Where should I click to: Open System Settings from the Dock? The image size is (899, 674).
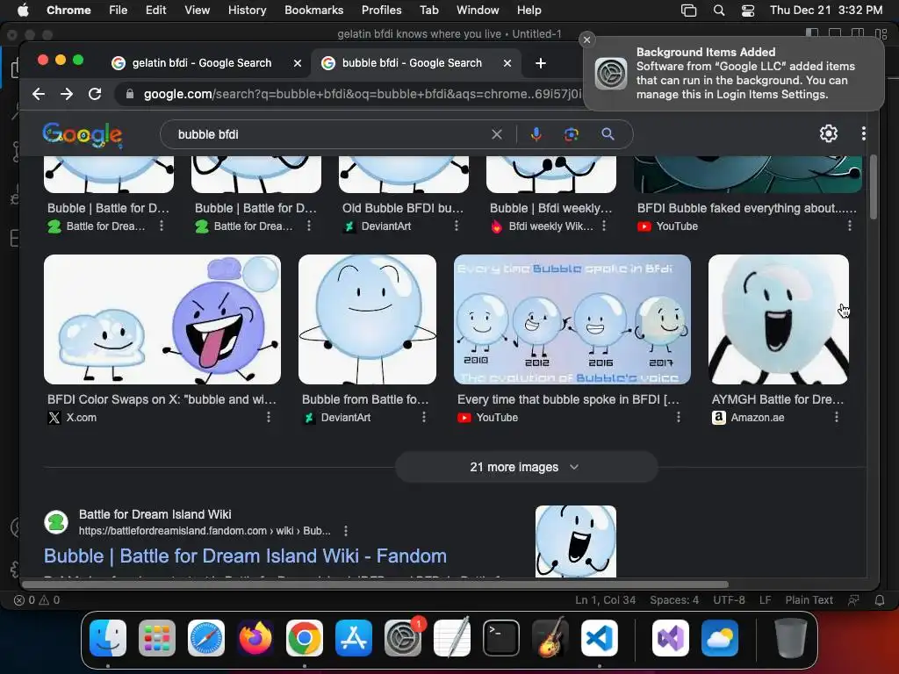pyautogui.click(x=402, y=638)
